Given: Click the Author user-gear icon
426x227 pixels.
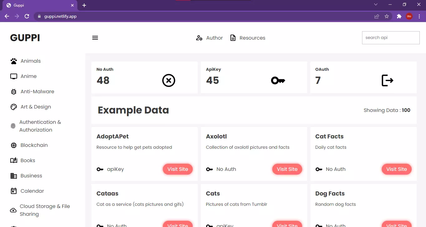Looking at the screenshot, I should coord(199,38).
